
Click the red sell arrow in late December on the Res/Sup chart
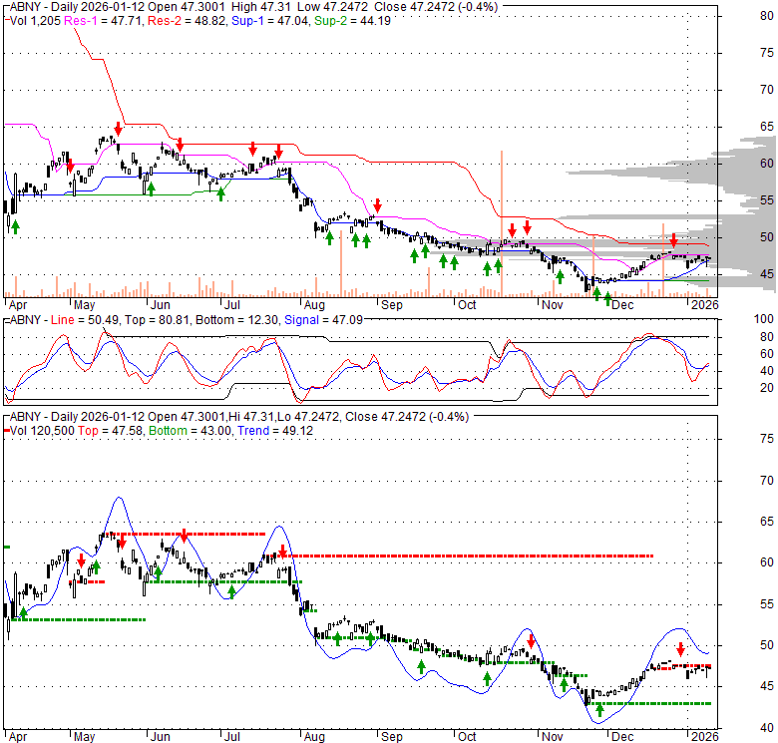(673, 240)
